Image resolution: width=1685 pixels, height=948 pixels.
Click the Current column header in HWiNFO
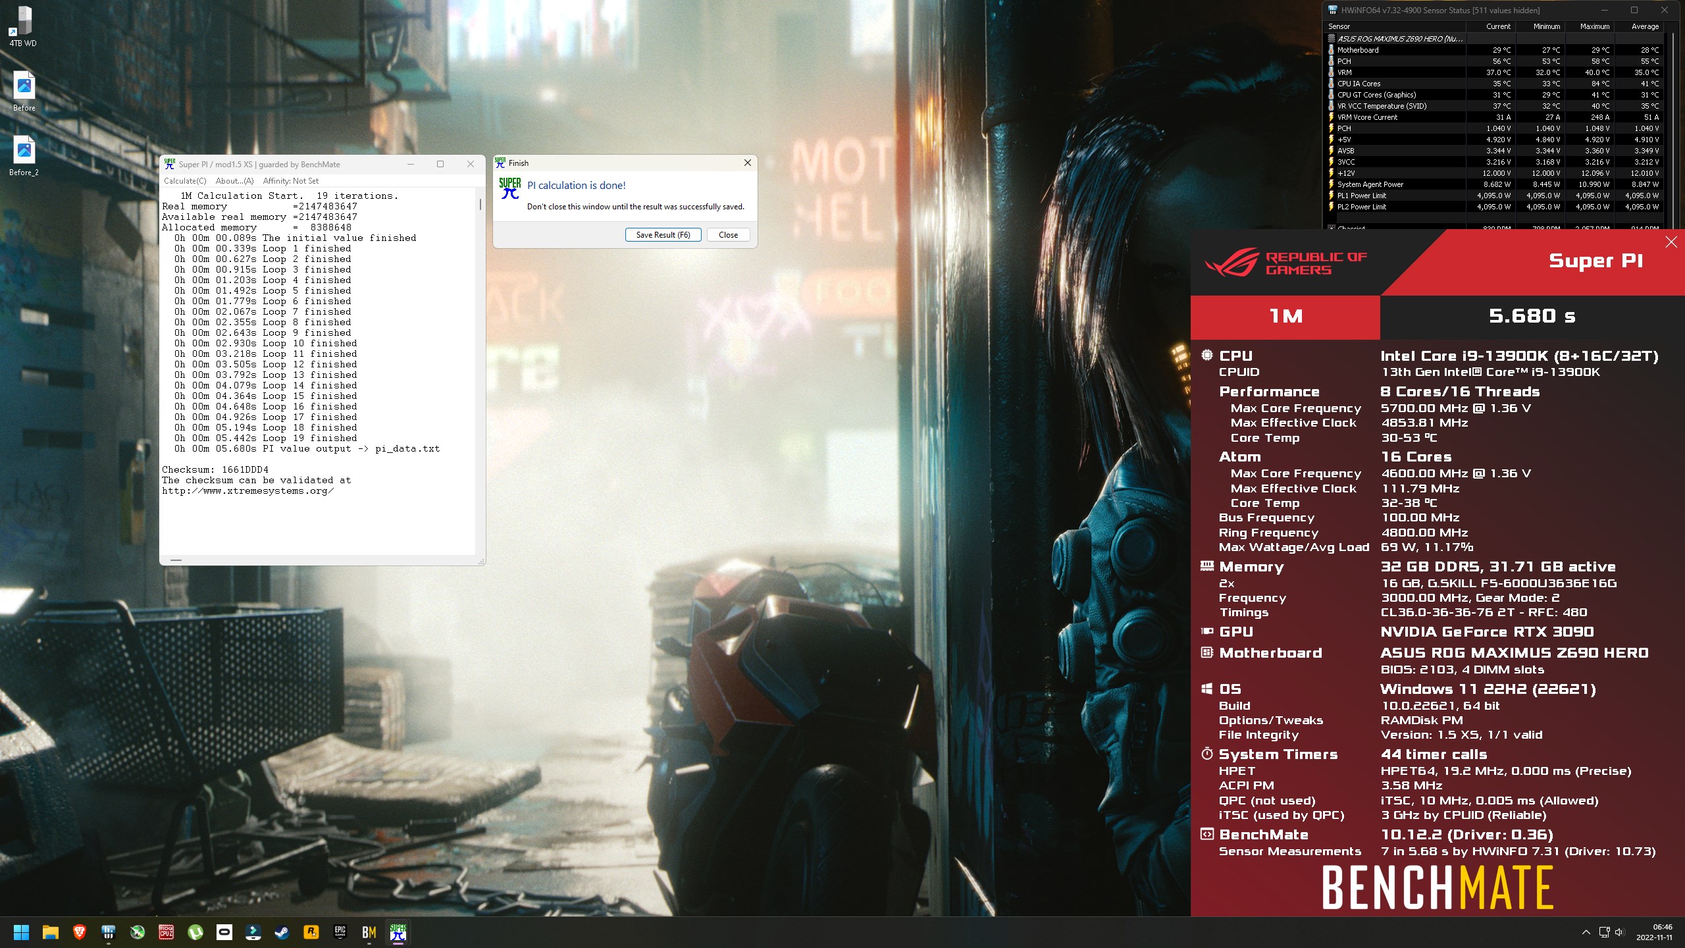point(1490,26)
